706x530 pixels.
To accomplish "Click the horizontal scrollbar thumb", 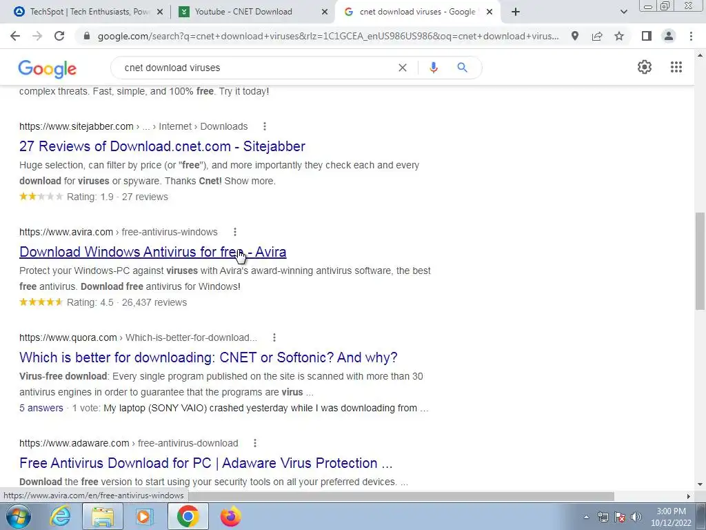I will coord(401,495).
